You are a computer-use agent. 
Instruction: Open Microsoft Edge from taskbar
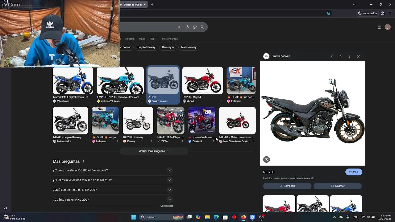[216, 217]
